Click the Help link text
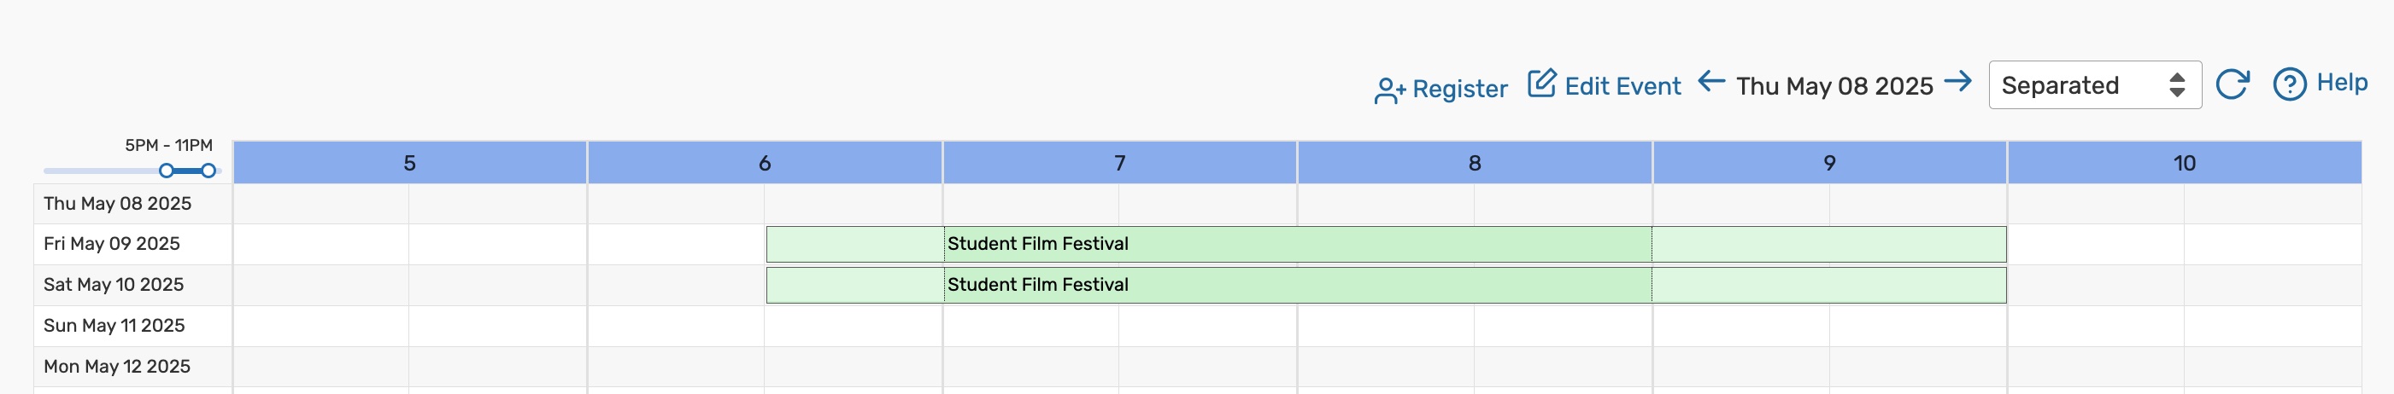The width and height of the screenshot is (2394, 394). pyautogui.click(x=2341, y=83)
